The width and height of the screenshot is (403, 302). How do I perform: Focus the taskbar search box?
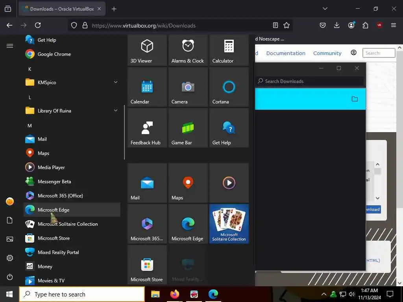coord(82,294)
